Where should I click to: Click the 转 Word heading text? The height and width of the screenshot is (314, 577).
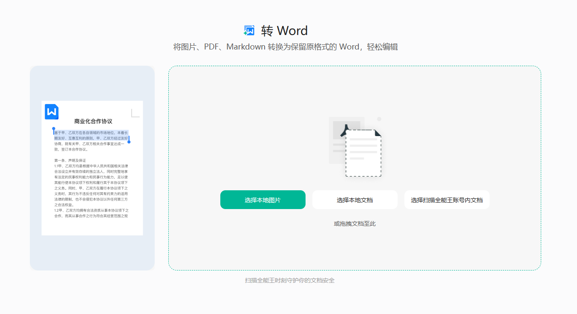(284, 31)
